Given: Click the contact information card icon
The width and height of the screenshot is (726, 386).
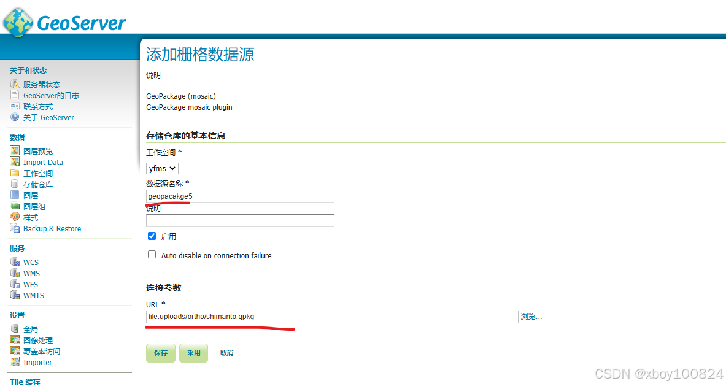Looking at the screenshot, I should (x=15, y=106).
